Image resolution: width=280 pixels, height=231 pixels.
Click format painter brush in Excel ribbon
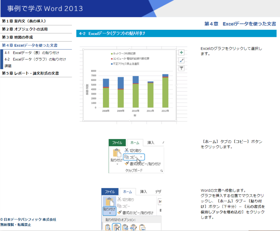(x=127, y=163)
